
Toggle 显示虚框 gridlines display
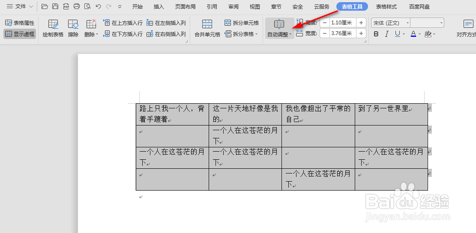coord(20,34)
